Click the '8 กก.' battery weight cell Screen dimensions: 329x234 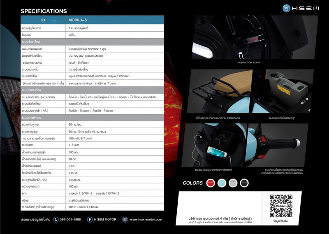click(x=115, y=166)
